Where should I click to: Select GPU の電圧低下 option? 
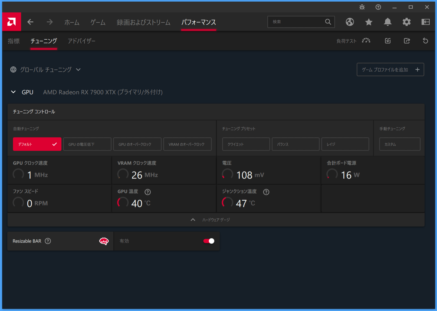pos(87,144)
